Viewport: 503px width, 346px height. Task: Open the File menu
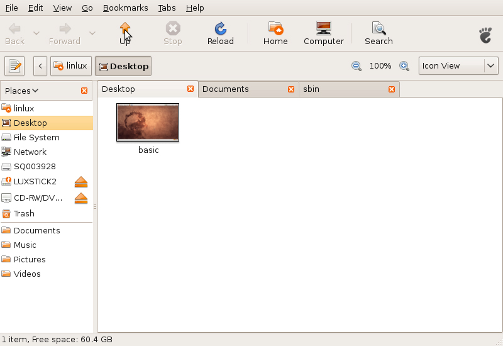click(12, 8)
